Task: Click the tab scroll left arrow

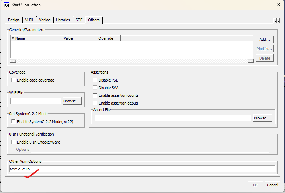Action: click(275, 21)
